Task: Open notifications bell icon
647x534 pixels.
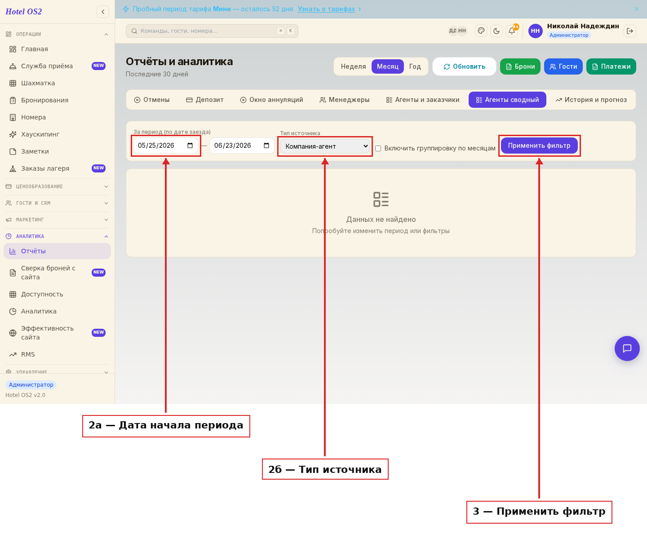Action: pyautogui.click(x=512, y=31)
